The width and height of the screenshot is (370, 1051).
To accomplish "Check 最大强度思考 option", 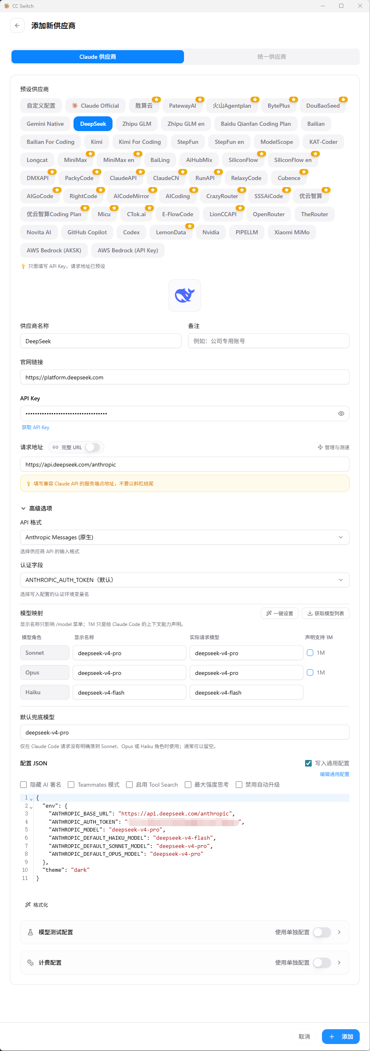I will [188, 785].
